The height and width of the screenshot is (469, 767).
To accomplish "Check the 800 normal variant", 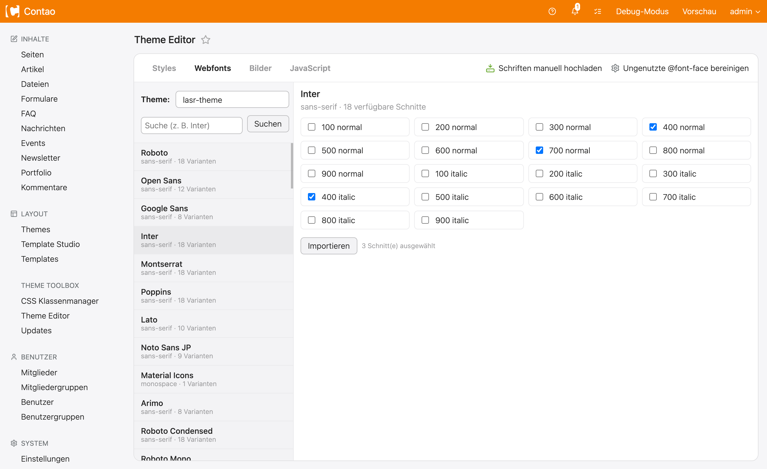I will click(x=653, y=150).
